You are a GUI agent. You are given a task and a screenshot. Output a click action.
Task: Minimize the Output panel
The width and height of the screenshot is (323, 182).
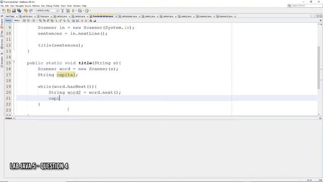click(320, 118)
